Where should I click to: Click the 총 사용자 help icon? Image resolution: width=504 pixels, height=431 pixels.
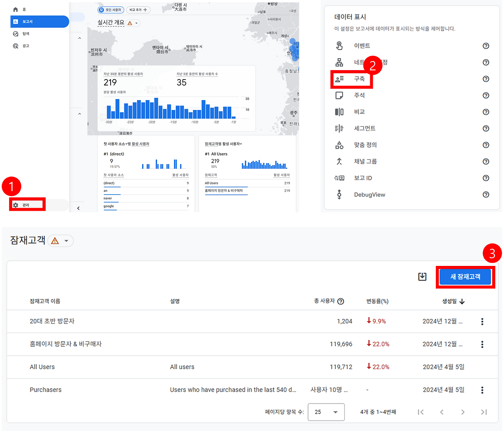341,301
